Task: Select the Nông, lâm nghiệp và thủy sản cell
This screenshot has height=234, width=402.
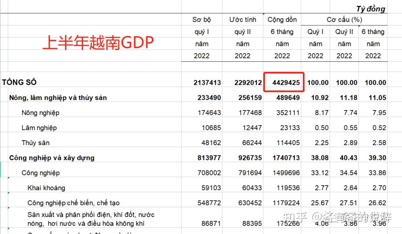Action: coord(57,97)
